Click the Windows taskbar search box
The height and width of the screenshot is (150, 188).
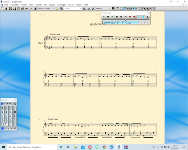point(33,147)
